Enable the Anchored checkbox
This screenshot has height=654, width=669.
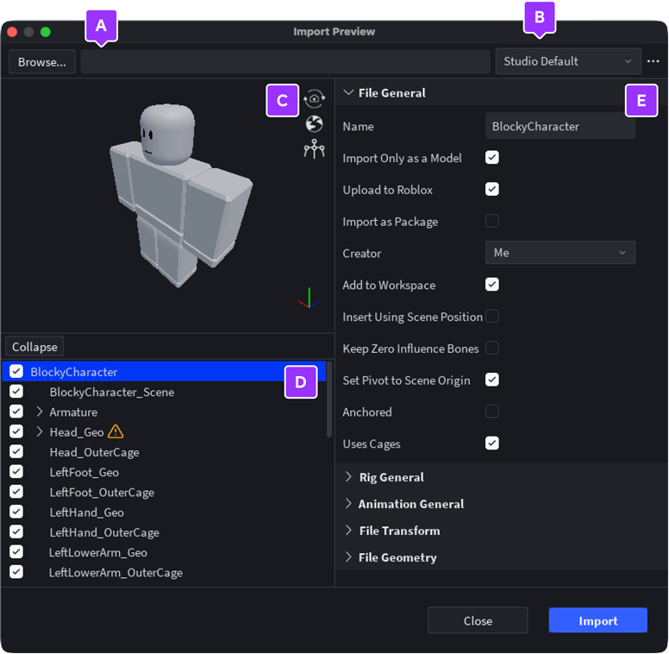click(x=492, y=412)
